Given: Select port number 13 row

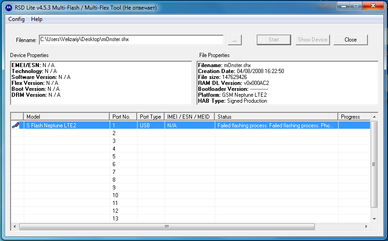Looking at the screenshot, I should point(191,219).
